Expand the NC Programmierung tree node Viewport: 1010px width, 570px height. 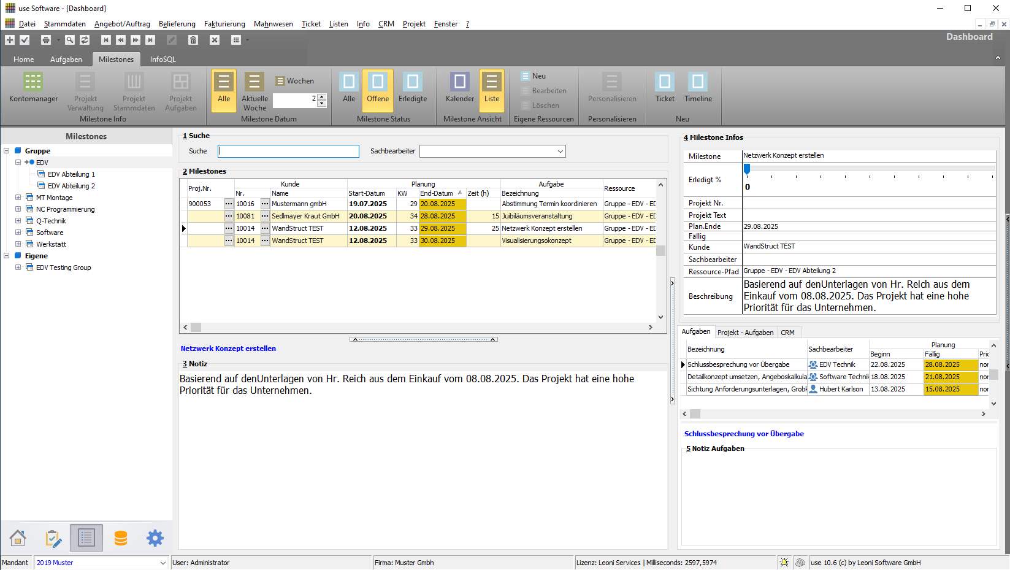pyautogui.click(x=18, y=209)
